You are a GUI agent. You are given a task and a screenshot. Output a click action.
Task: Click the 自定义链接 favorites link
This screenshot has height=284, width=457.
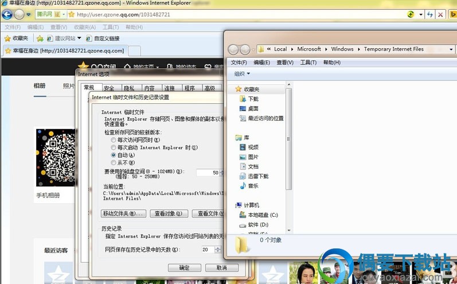tap(103, 38)
